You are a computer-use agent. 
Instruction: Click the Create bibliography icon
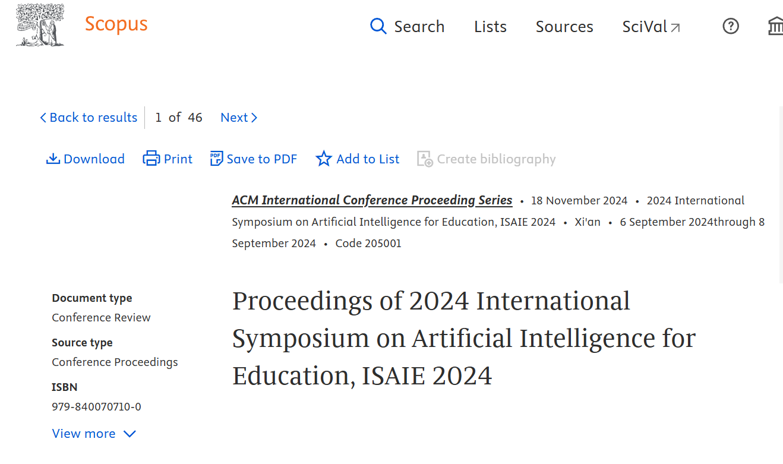click(x=425, y=159)
